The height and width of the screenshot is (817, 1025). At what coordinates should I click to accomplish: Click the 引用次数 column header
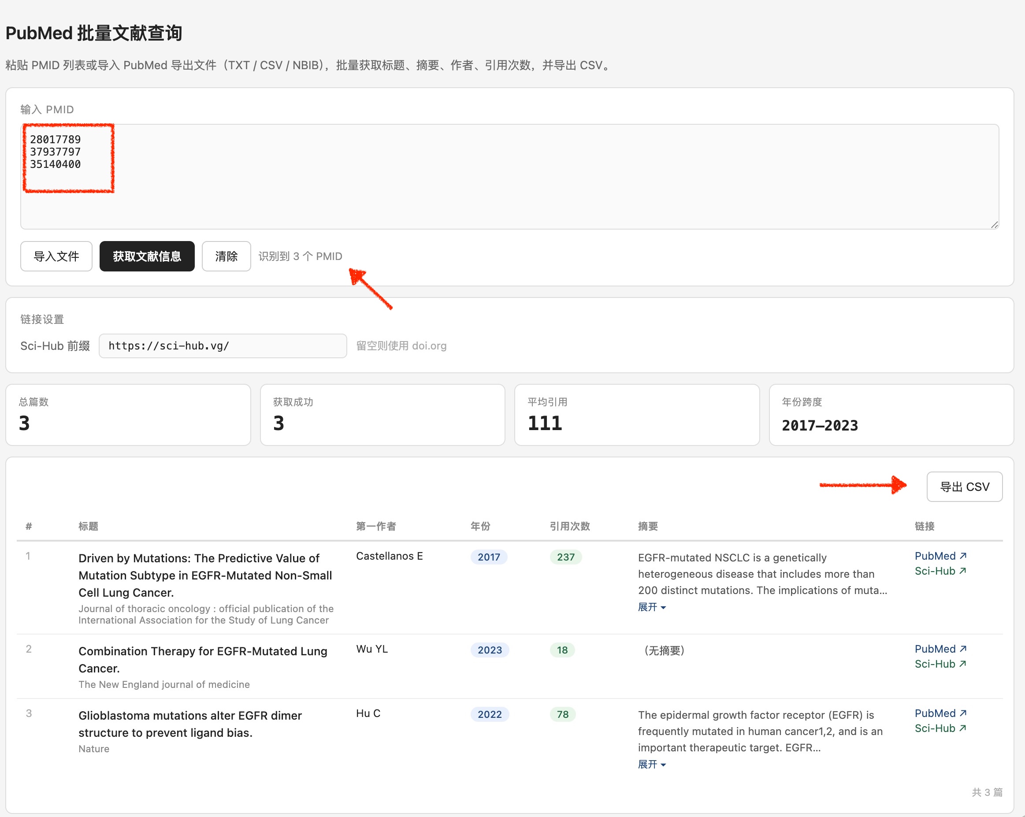(569, 526)
